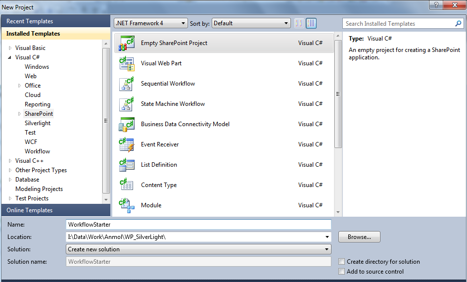Viewport: 467px width, 282px height.
Task: Click the search magnifier icon
Action: click(x=458, y=24)
